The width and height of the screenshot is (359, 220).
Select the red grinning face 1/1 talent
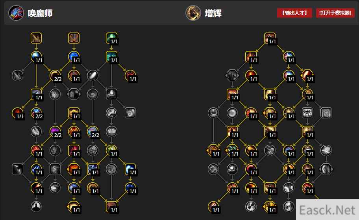click(130, 75)
